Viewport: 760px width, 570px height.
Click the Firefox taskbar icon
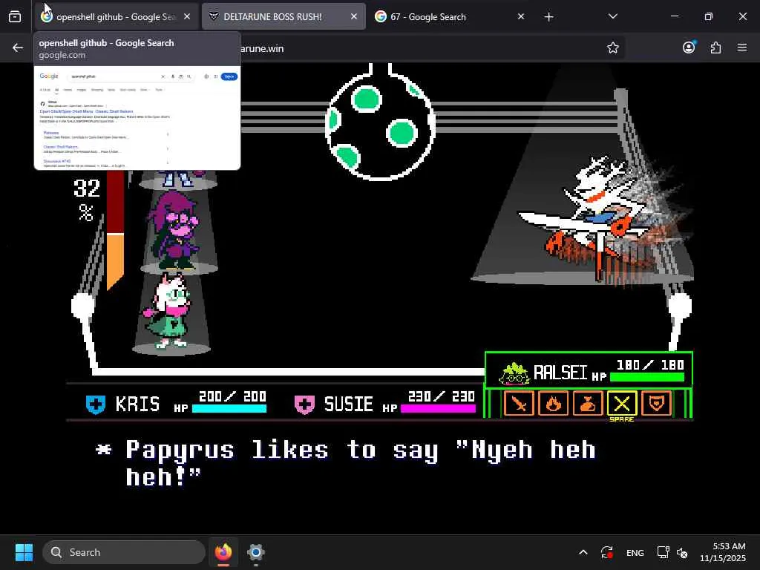[x=223, y=552]
